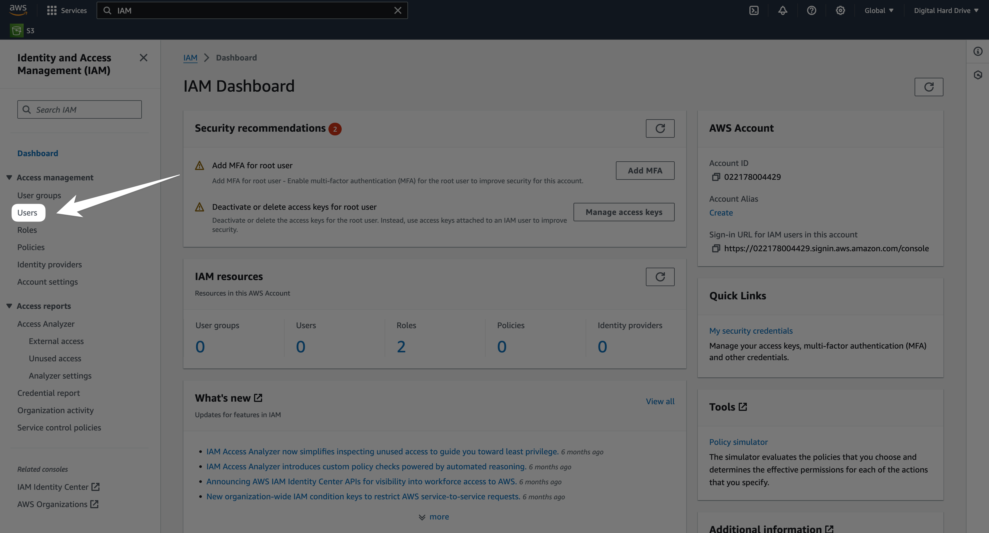Refresh the Security recommendations panel

[660, 128]
